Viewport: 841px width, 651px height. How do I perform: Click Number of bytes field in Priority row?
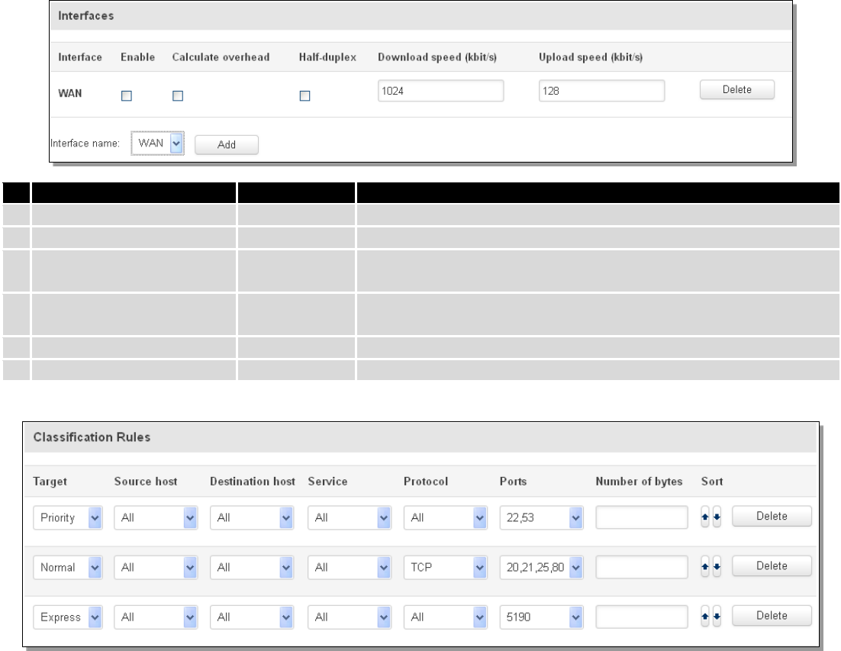(x=642, y=517)
